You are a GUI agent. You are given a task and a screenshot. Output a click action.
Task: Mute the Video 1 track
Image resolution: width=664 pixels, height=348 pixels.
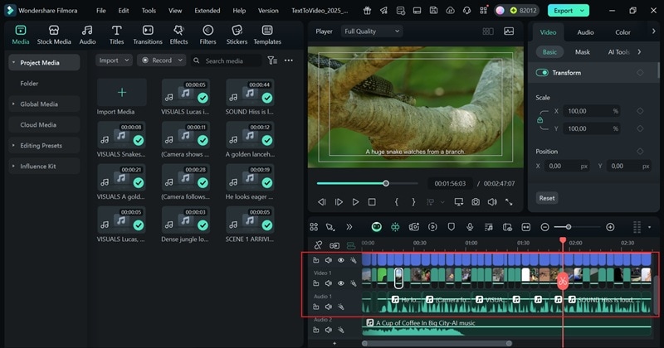point(328,283)
